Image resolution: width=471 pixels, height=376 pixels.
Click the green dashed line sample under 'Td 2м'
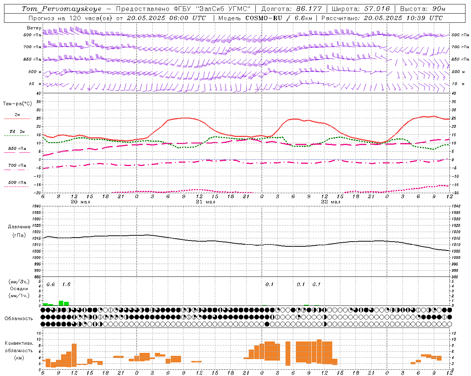click(x=17, y=136)
